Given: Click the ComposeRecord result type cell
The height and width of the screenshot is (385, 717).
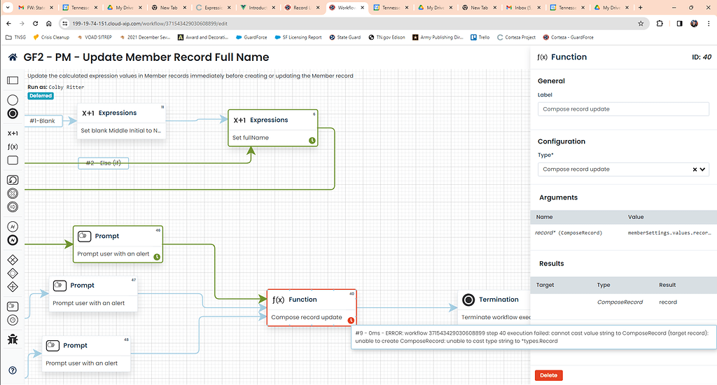Looking at the screenshot, I should pyautogui.click(x=620, y=302).
